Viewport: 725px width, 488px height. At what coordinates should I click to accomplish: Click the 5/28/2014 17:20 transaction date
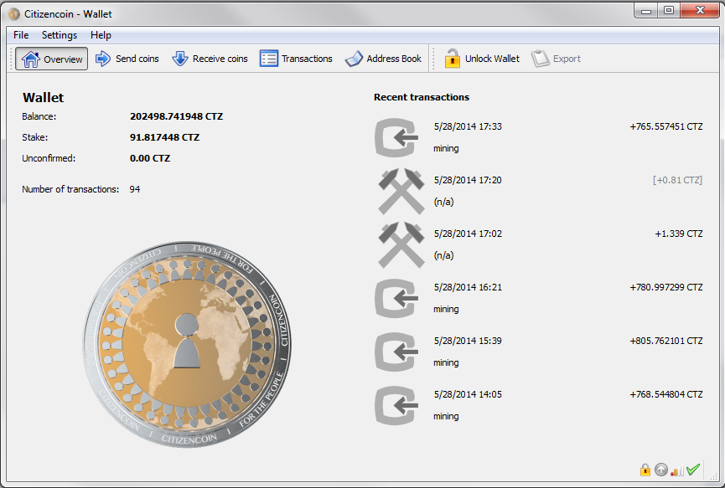468,180
